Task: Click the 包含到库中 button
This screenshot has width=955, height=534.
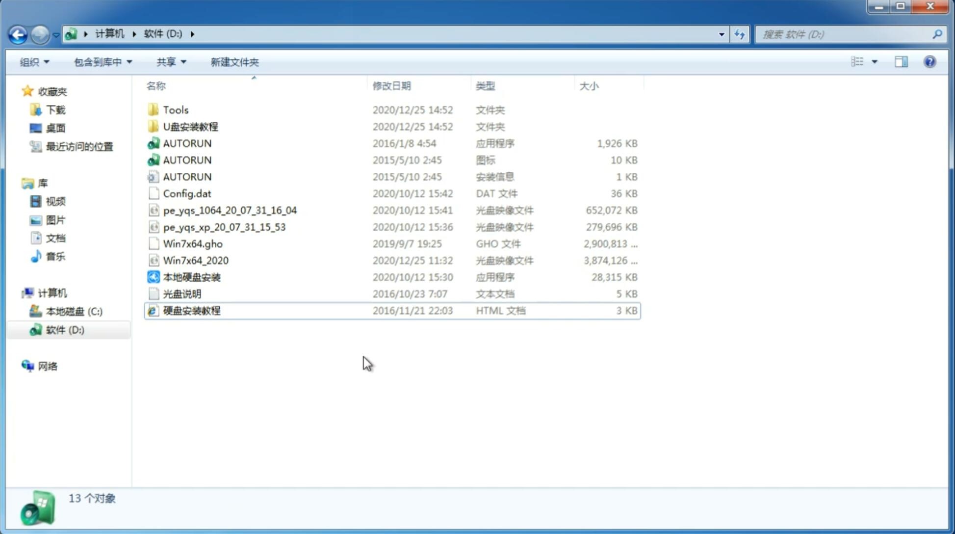Action: click(102, 61)
